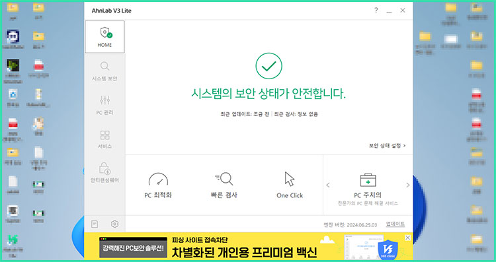The image size is (496, 262).
Task: Select PC 관리 sidebar item
Action: click(104, 105)
